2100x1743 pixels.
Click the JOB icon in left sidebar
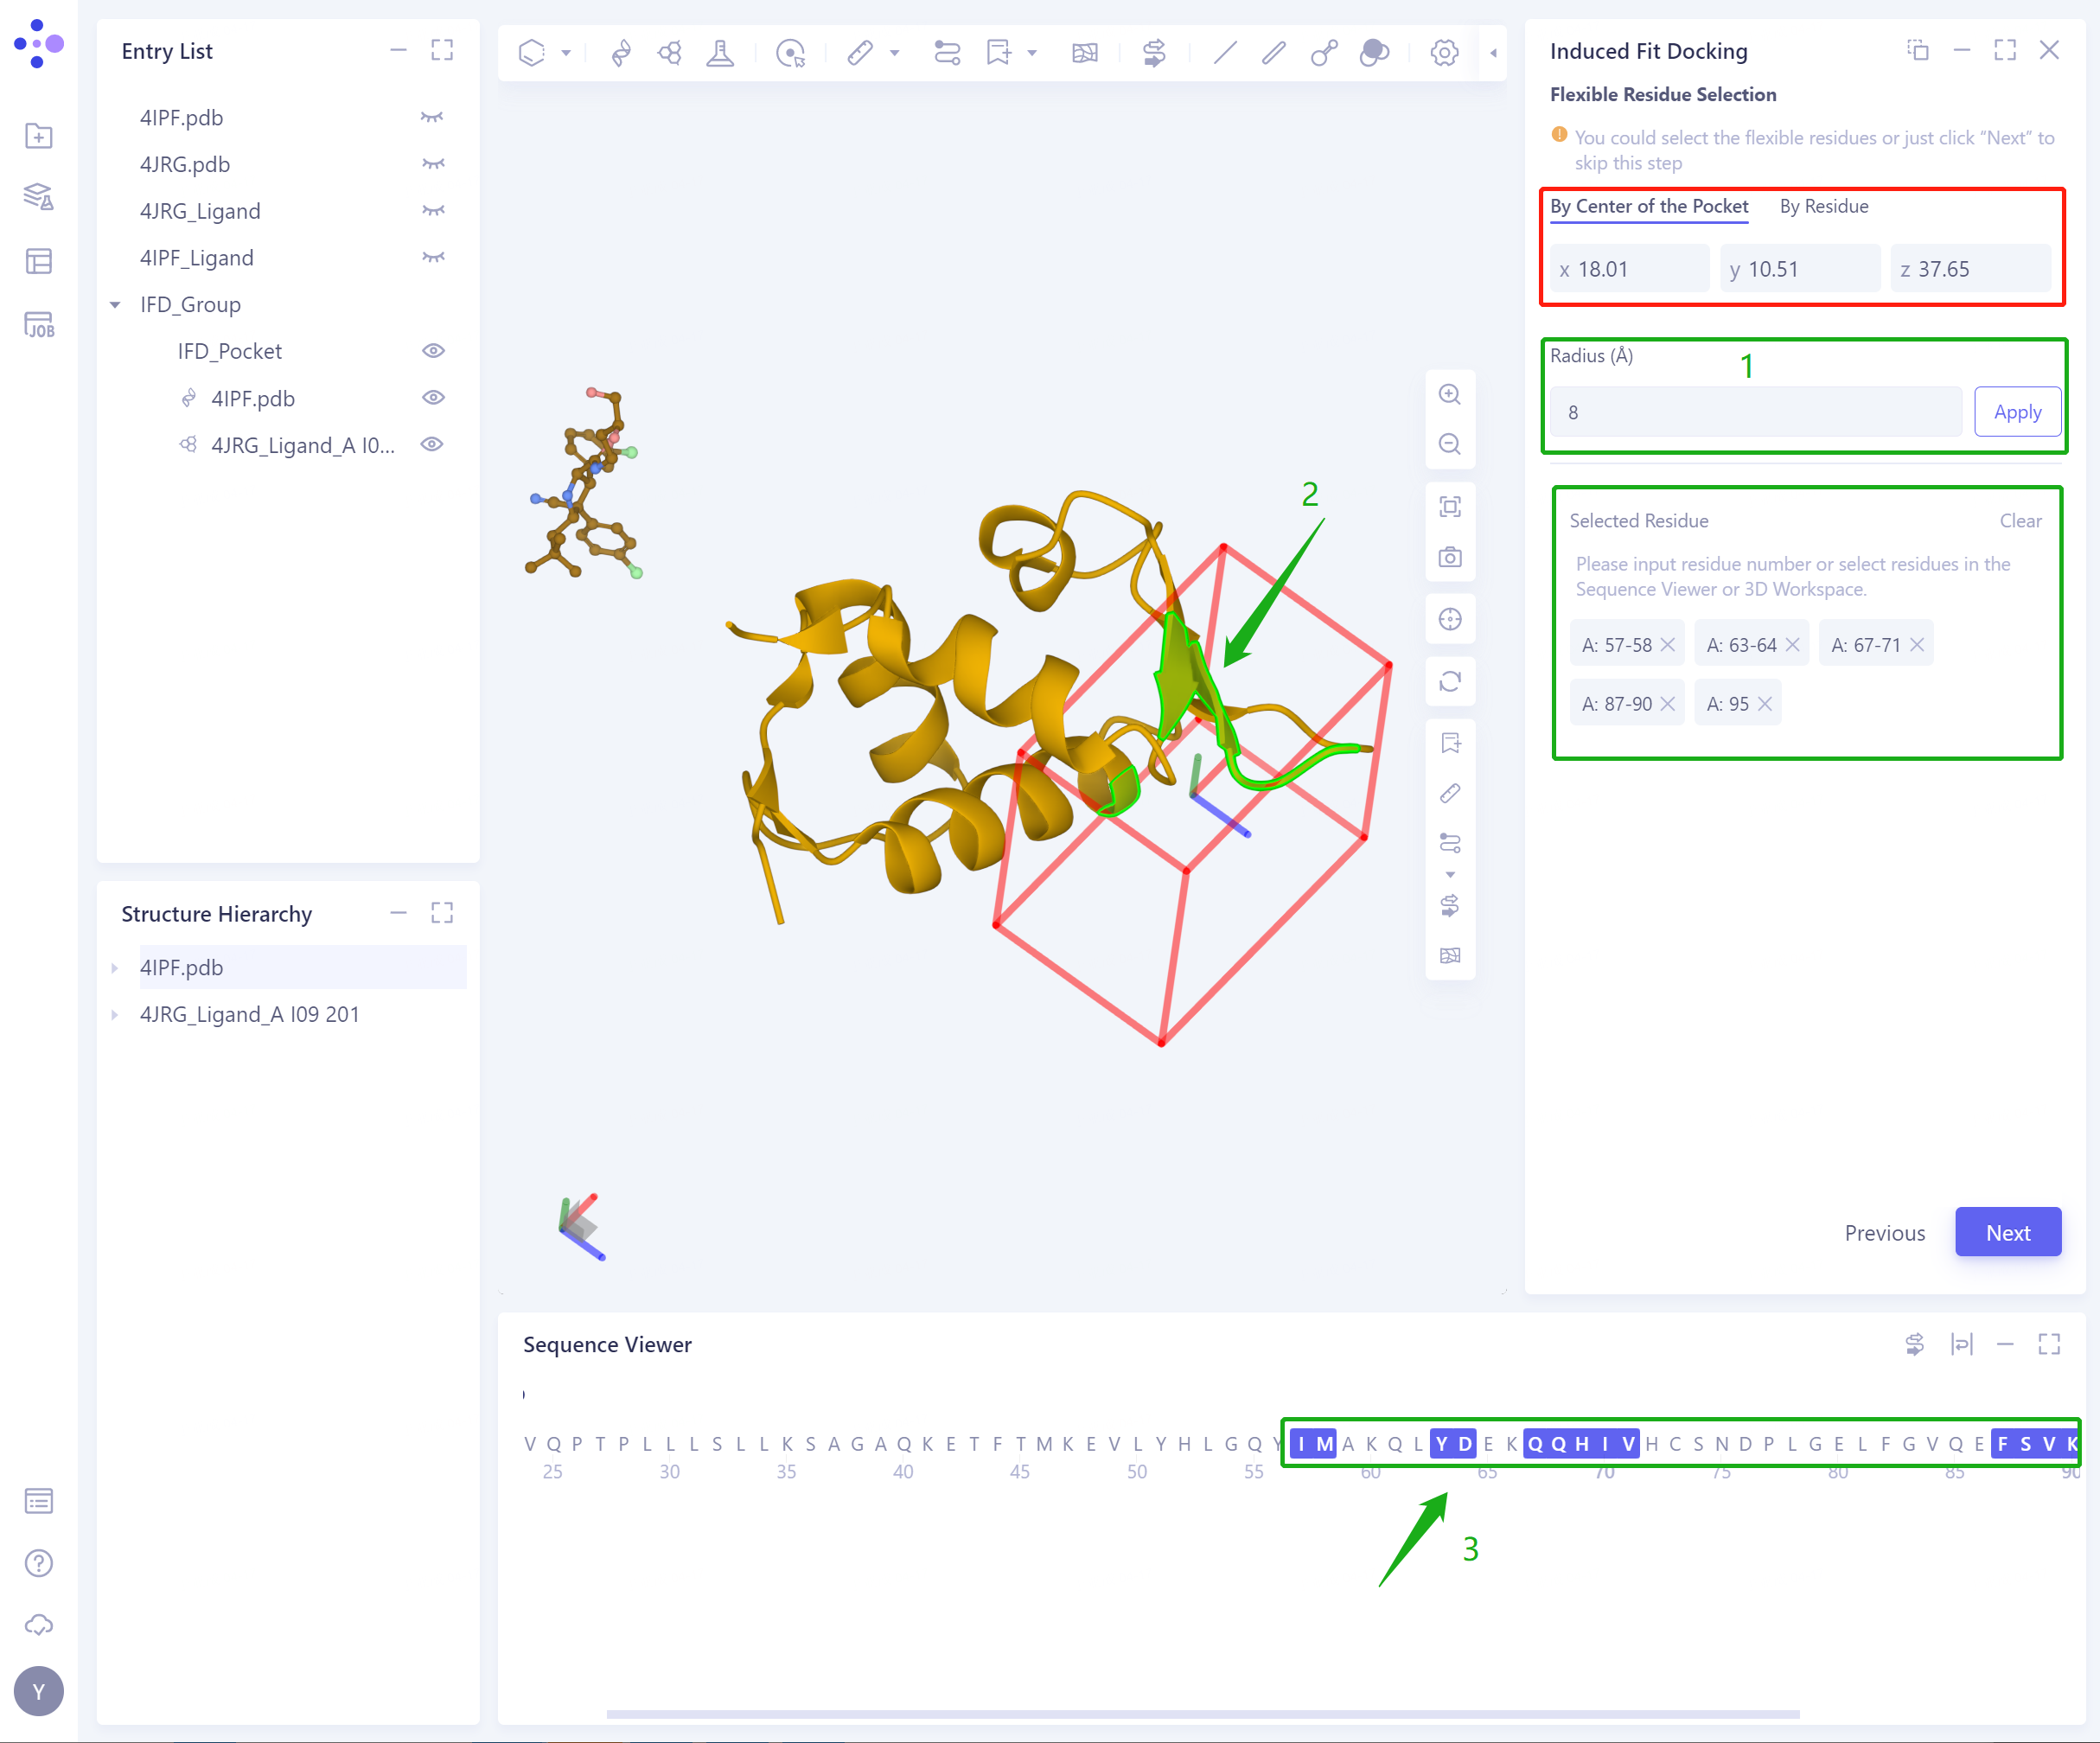(x=38, y=325)
